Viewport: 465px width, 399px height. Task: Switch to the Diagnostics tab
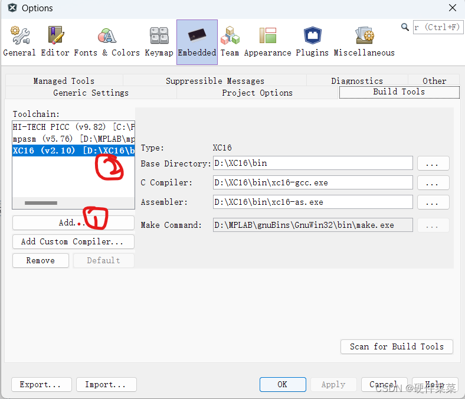[x=357, y=81]
